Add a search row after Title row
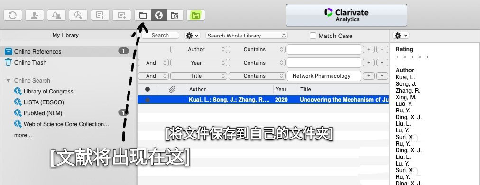The height and width of the screenshot is (185, 480). 369,76
